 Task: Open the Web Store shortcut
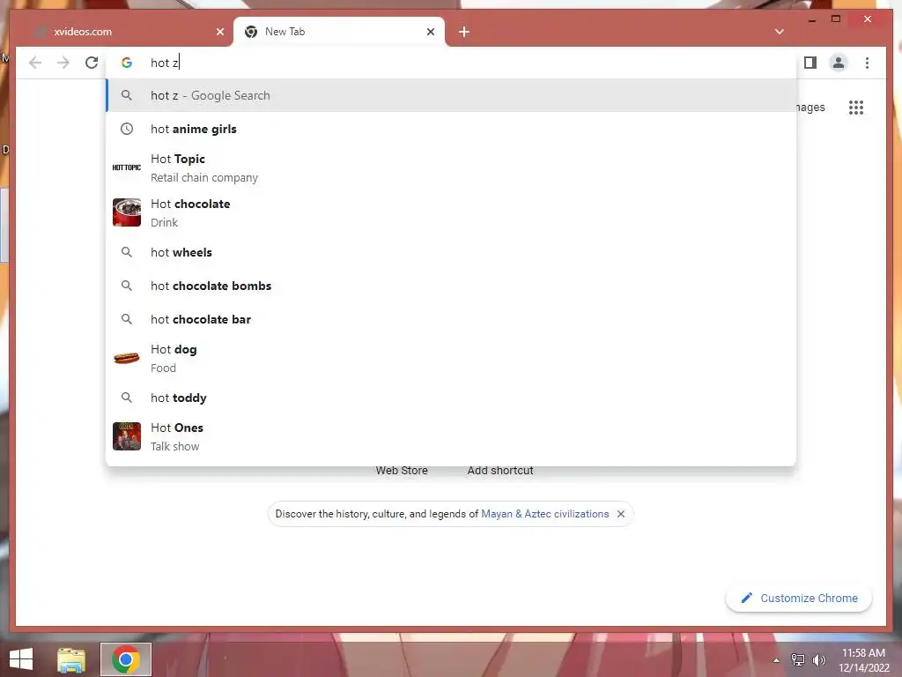(402, 471)
